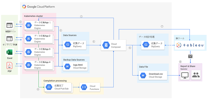Select the users group icon in Report & Share
Viewport: 208px width, 101px height.
click(196, 75)
